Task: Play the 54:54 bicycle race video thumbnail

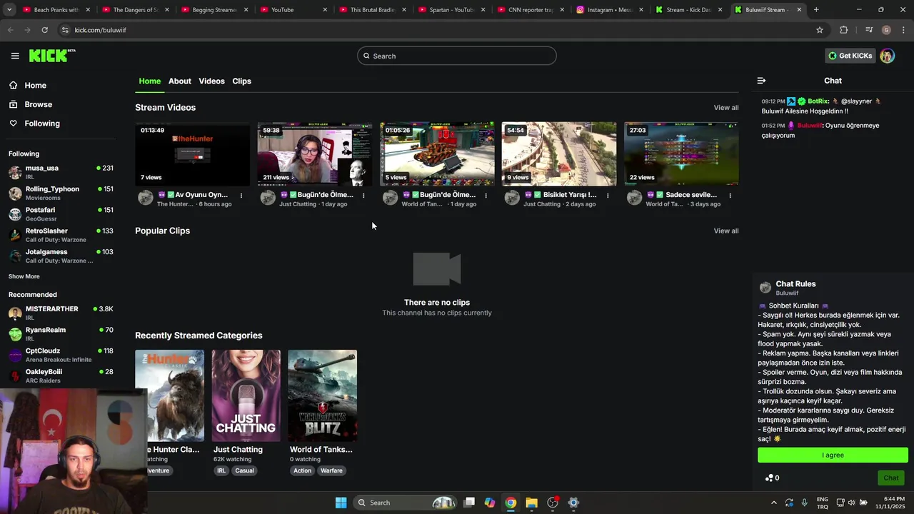Action: pyautogui.click(x=559, y=153)
